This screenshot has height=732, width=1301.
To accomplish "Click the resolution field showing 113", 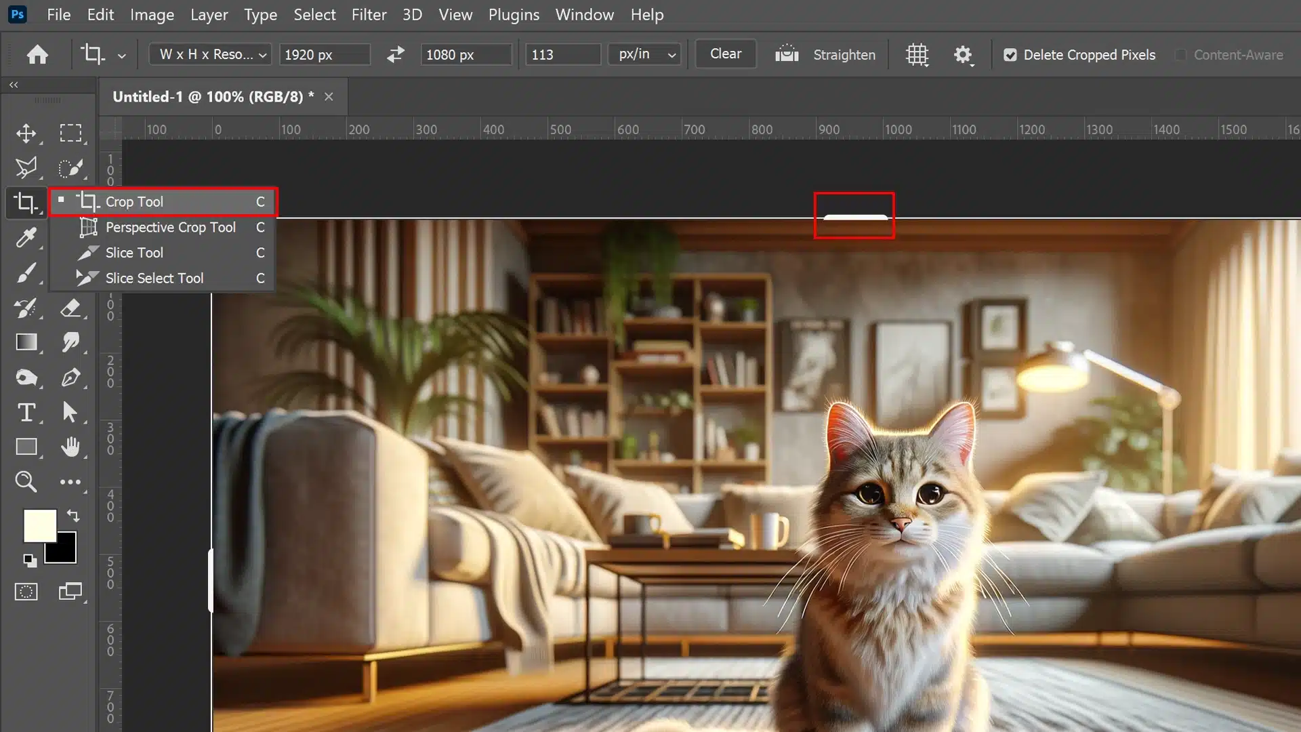I will (563, 54).
